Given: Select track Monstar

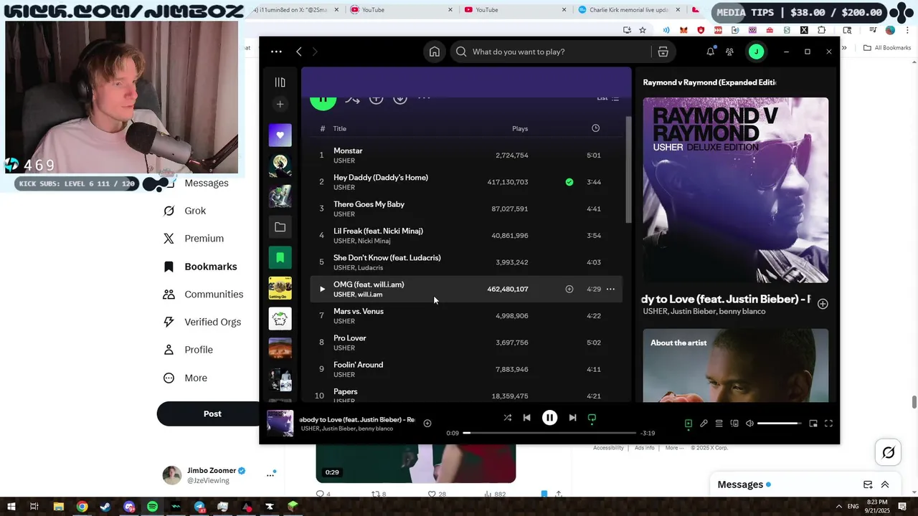Looking at the screenshot, I should click(x=466, y=156).
